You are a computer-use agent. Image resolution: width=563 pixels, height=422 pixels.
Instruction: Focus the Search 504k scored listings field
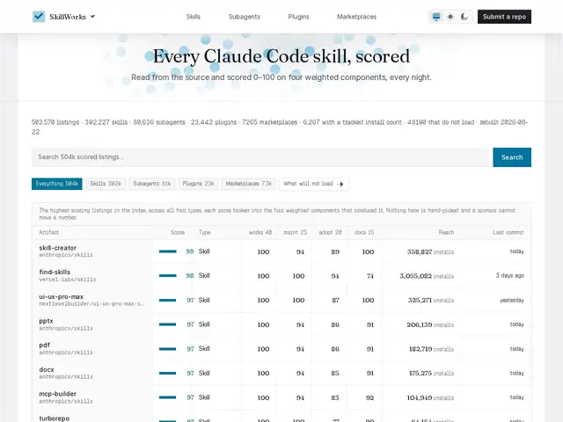coord(260,157)
